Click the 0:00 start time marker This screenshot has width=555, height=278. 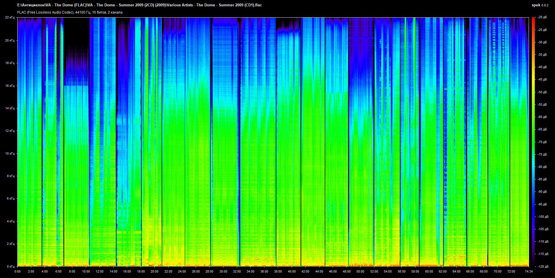point(17,271)
